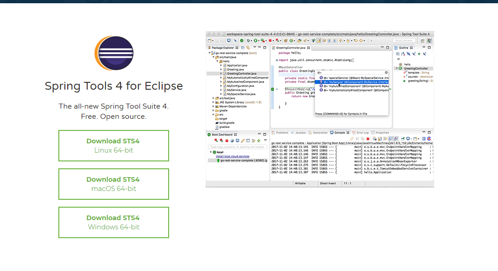Image resolution: width=498 pixels, height=271 pixels.
Task: Click Link with Editor icon in Package Explorer
Action: [x=248, y=48]
